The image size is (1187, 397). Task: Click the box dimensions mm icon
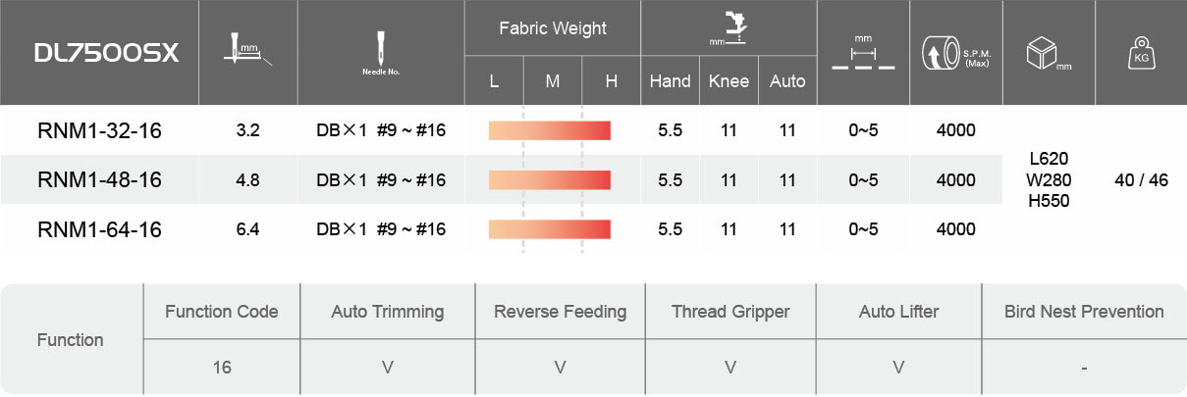coord(1046,53)
